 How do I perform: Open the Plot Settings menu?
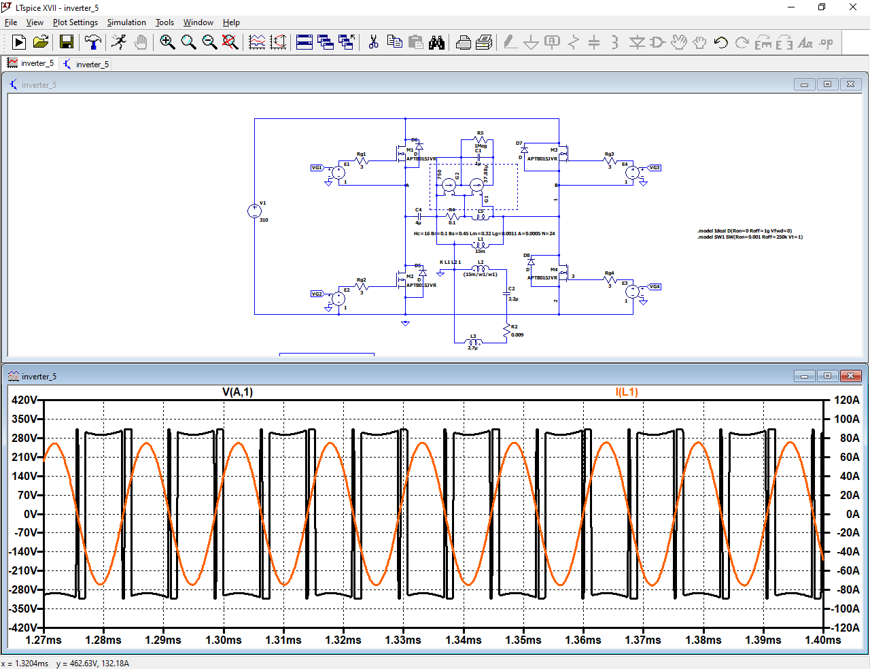click(75, 22)
